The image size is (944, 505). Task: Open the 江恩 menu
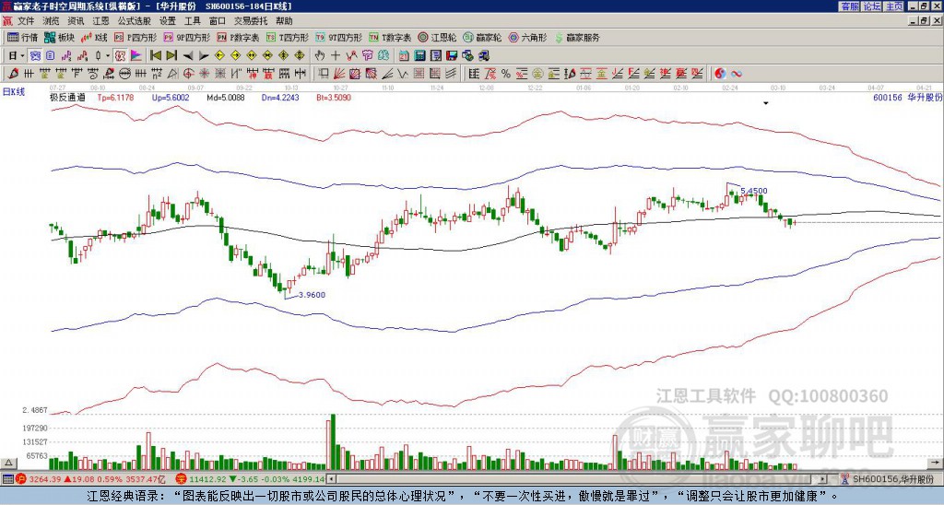(100, 21)
